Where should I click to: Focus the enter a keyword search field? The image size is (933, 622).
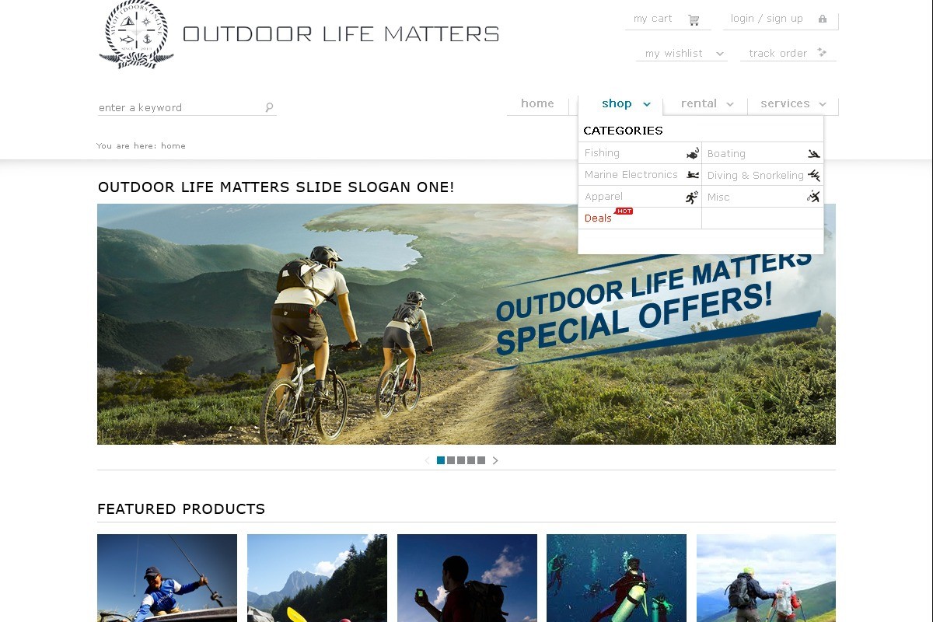click(x=180, y=107)
